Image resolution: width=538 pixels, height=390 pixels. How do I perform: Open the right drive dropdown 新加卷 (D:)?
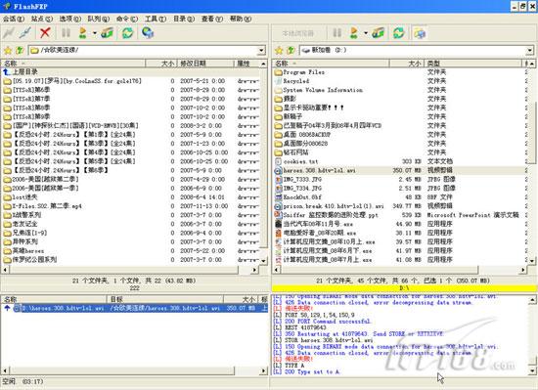530,51
